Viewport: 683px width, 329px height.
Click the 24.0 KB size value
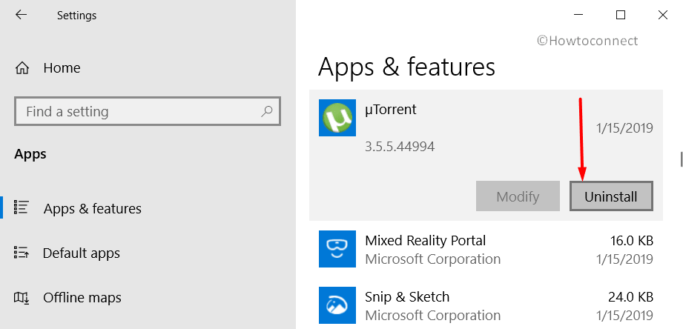[630, 297]
